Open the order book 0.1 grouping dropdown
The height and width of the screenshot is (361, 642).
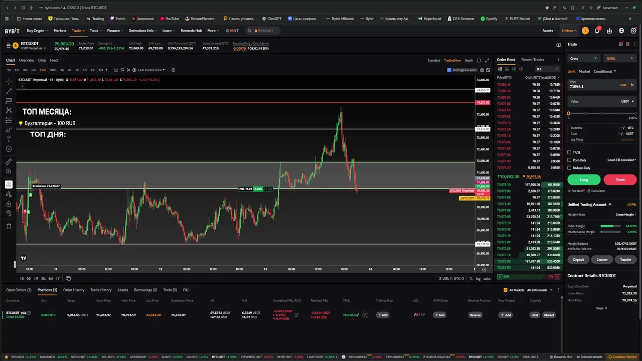click(547, 69)
